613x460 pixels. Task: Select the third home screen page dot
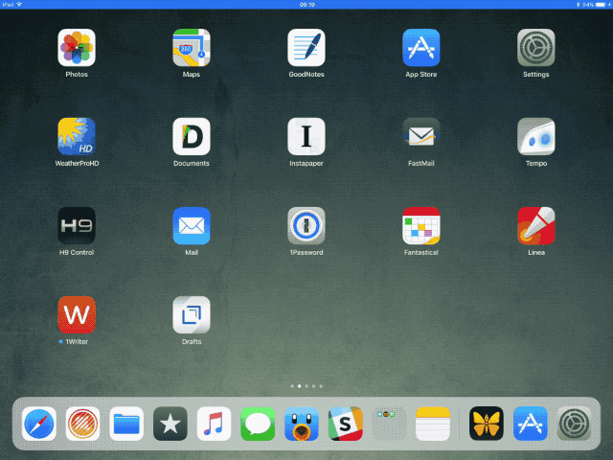(306, 386)
